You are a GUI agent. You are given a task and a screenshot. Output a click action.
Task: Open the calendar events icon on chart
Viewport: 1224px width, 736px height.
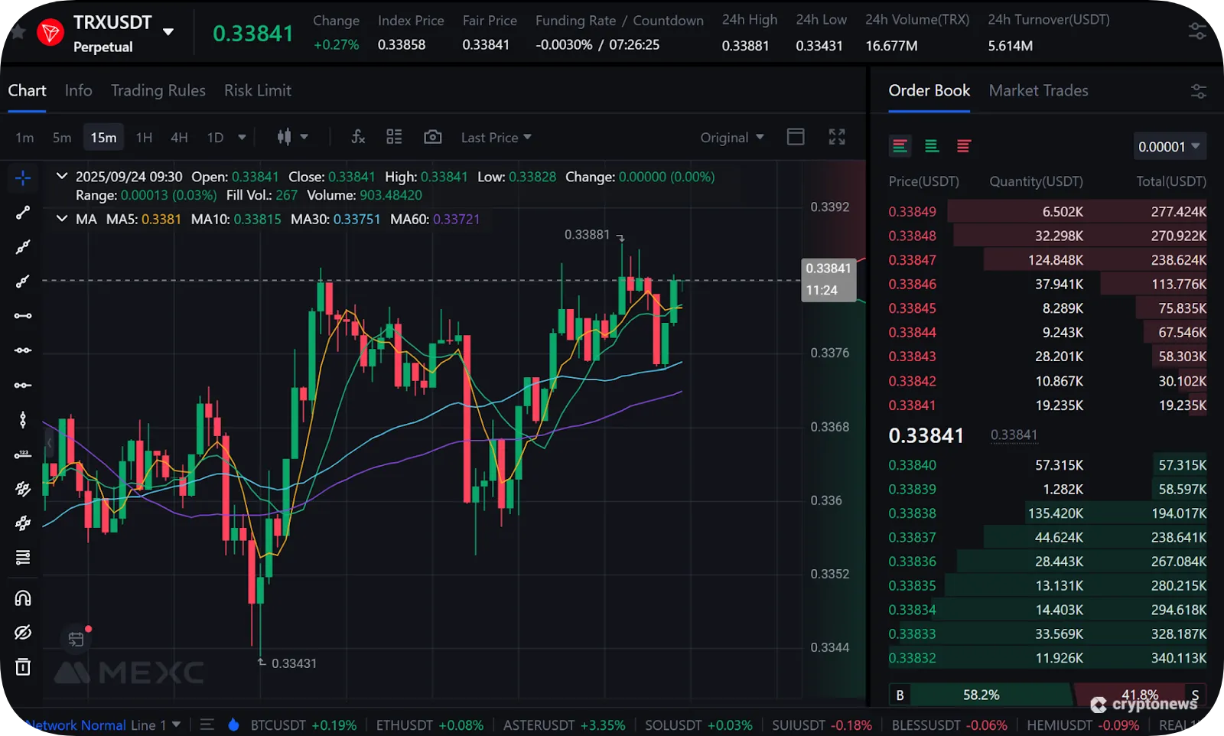point(76,639)
